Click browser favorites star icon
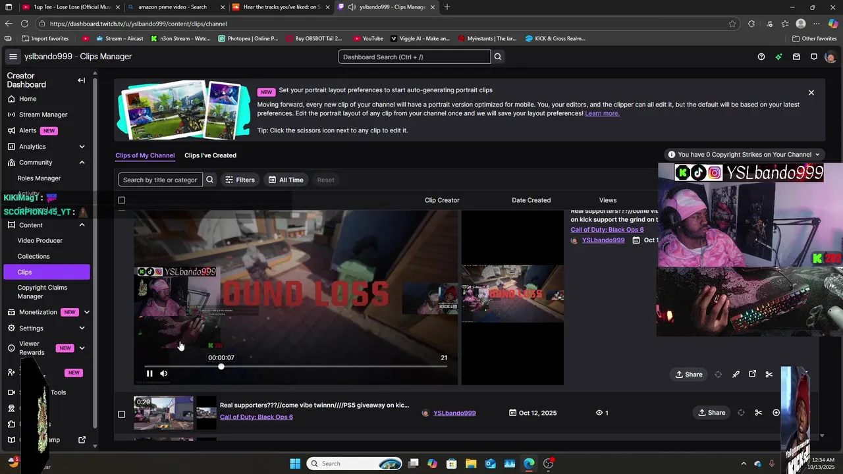The height and width of the screenshot is (474, 843). [x=732, y=24]
